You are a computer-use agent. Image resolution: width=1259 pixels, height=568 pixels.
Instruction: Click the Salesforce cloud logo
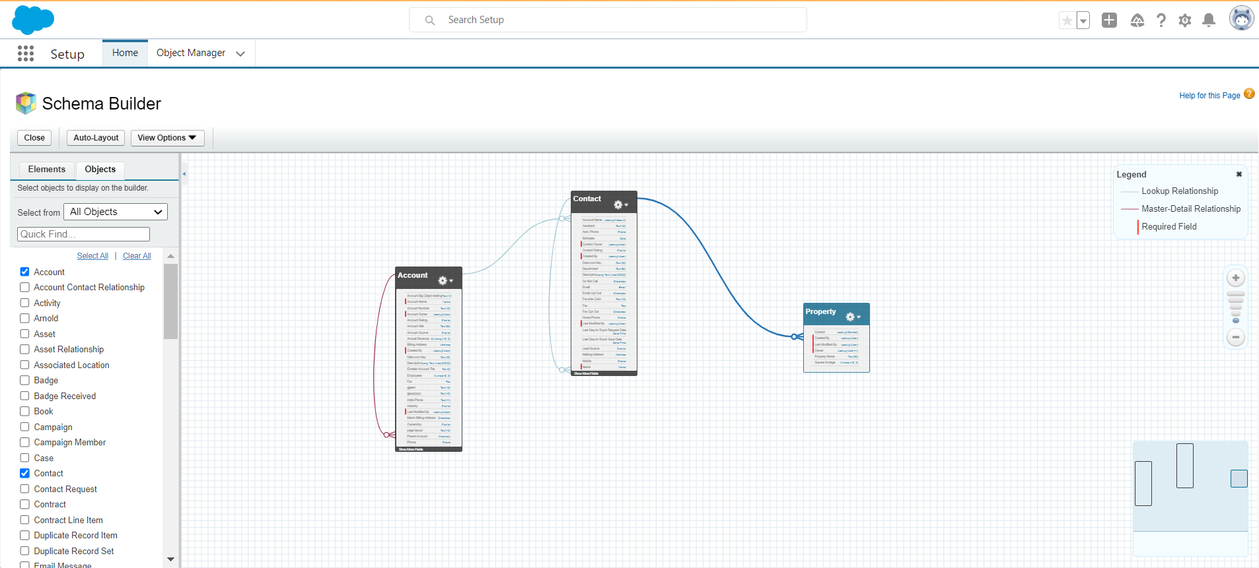pos(33,20)
